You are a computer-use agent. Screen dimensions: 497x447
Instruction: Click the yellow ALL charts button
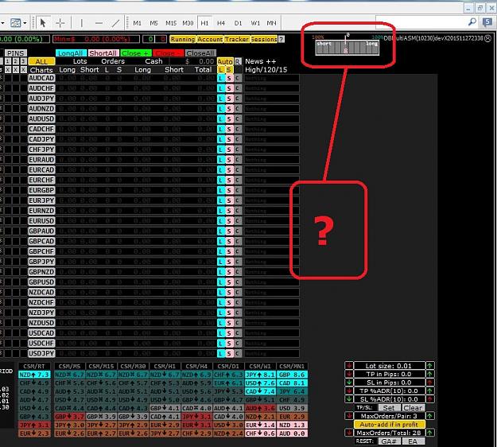(41, 61)
